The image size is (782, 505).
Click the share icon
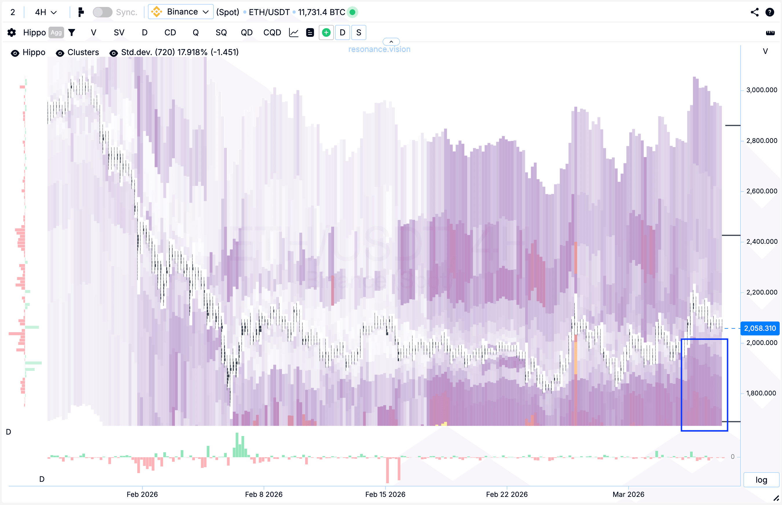click(x=754, y=12)
